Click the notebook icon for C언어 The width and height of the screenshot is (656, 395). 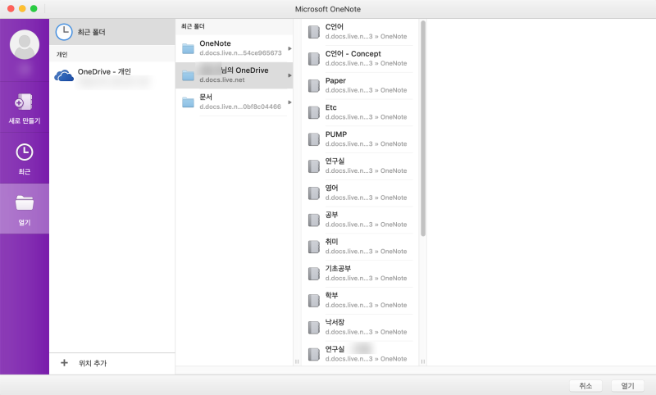point(314,32)
